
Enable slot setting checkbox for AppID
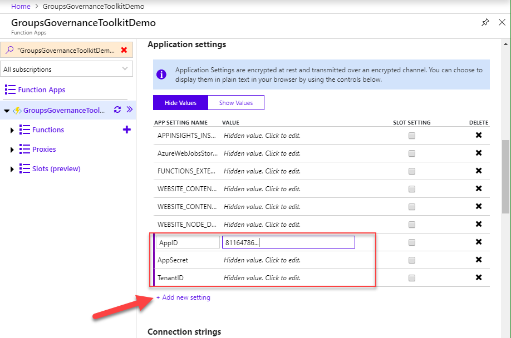412,242
